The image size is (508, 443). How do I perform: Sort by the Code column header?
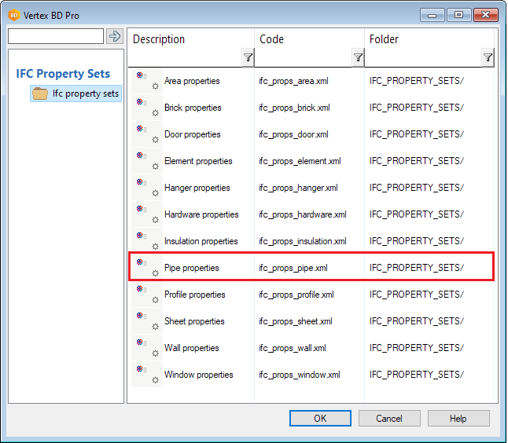pos(271,39)
